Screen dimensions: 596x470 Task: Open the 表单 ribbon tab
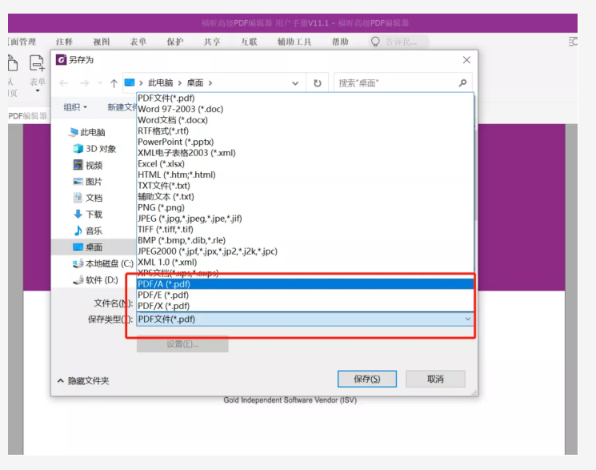coord(138,42)
